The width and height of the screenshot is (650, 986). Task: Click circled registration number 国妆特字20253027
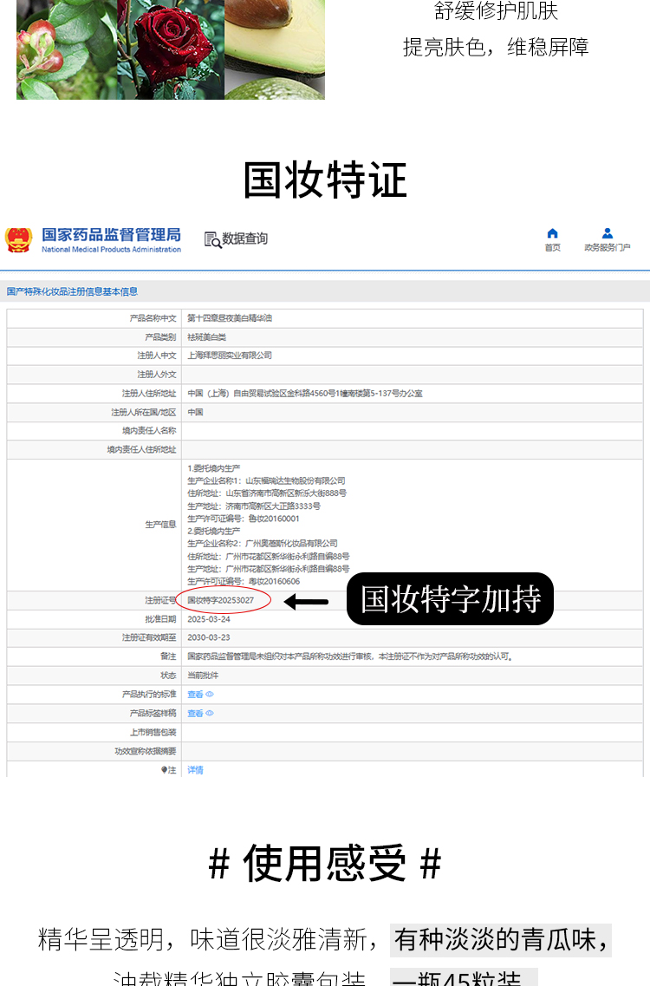click(222, 600)
